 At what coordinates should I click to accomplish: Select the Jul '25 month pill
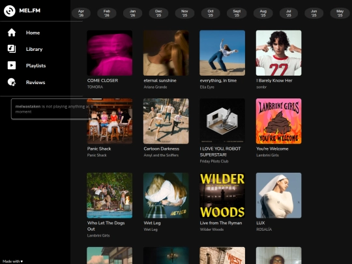[x=289, y=13]
